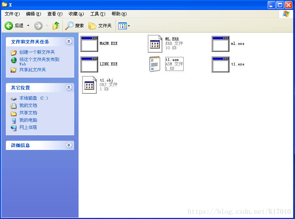
Task: Click the t1.asm file name text
Action: click(x=172, y=60)
